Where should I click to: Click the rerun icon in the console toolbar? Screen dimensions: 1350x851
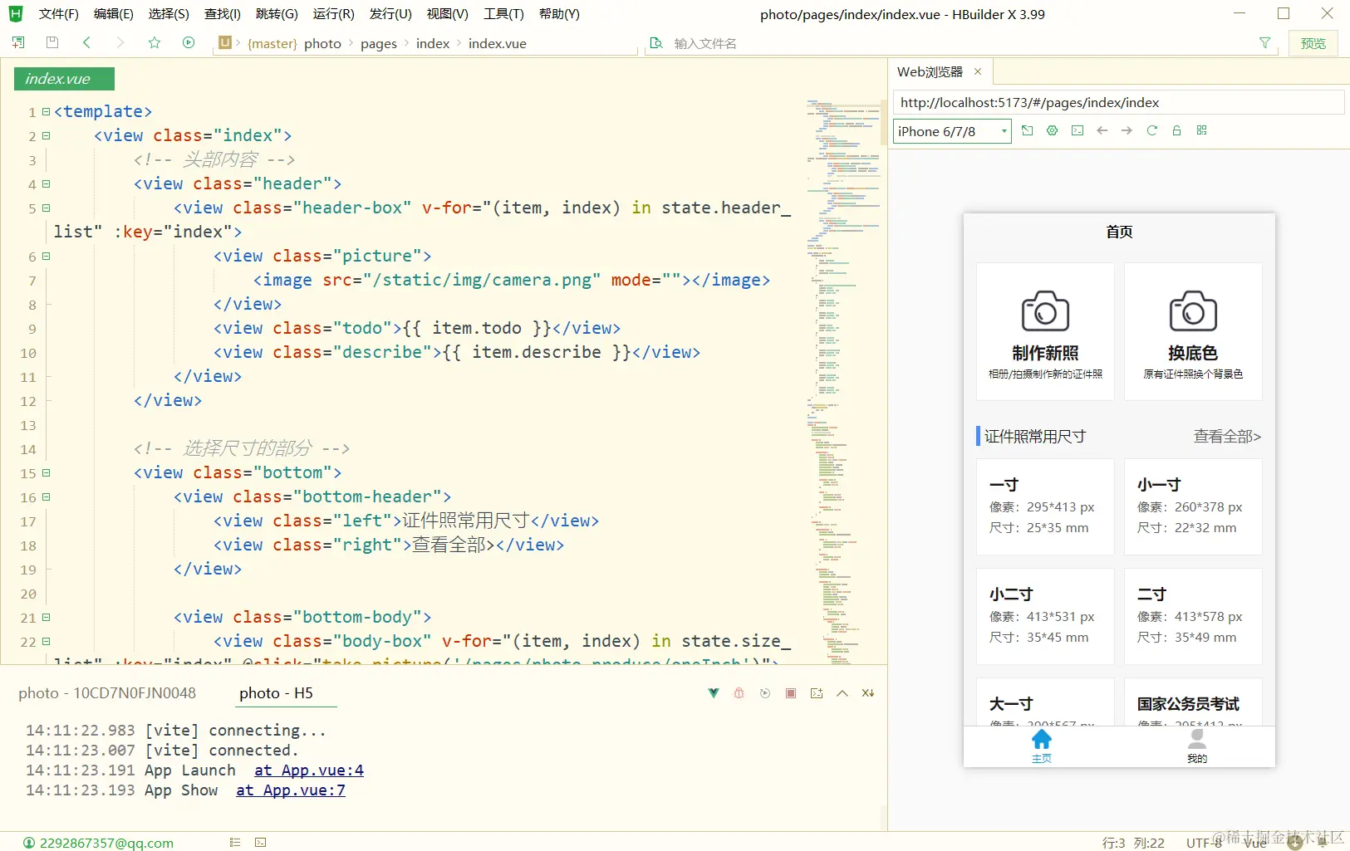765,693
